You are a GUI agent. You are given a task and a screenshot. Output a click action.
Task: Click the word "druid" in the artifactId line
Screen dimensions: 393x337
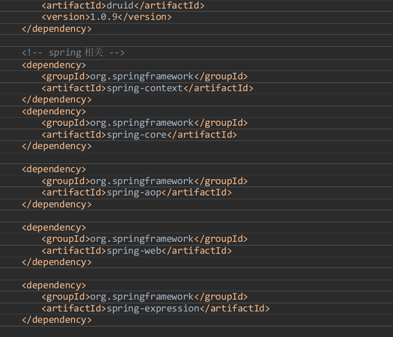click(x=120, y=5)
